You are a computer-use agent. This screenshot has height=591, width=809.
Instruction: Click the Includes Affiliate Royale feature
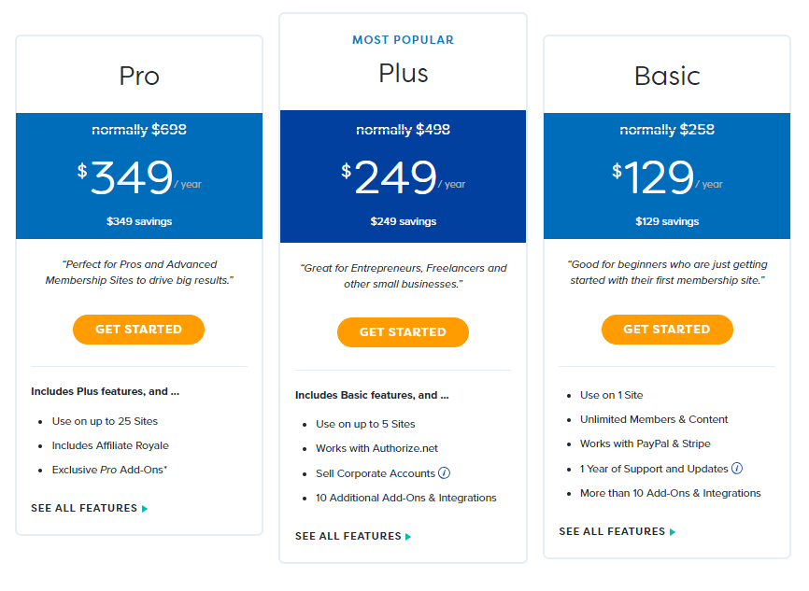point(110,445)
